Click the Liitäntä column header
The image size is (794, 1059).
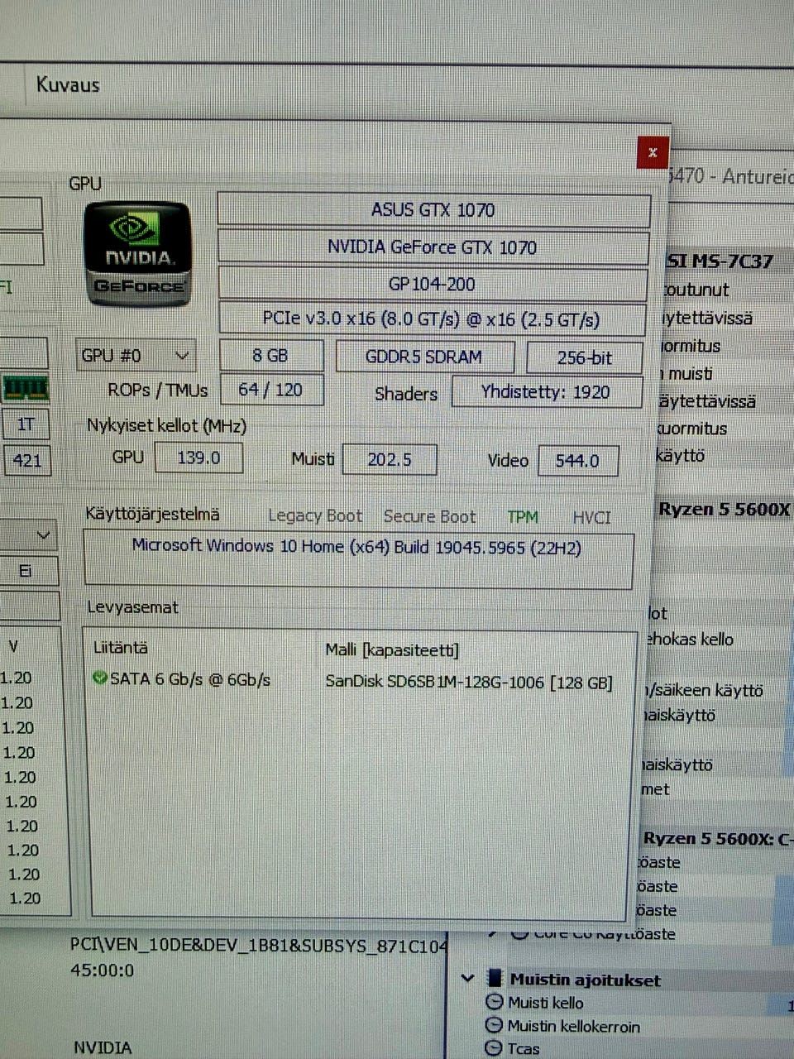point(121,648)
